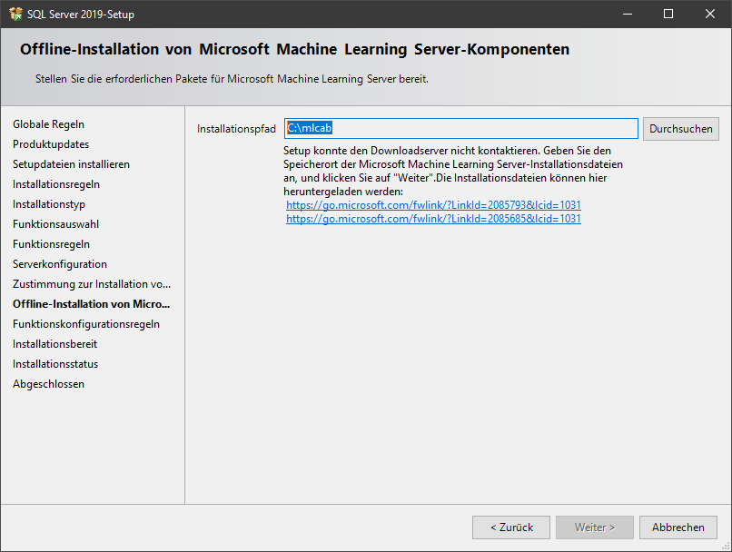Screen dimensions: 732x552
Task: Click the Offline-Installation page heading
Action: 294,49
